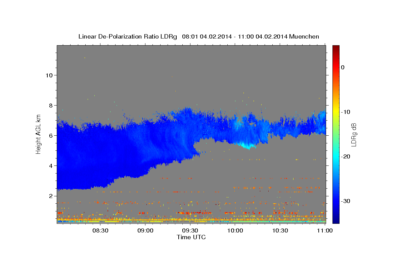Viewport: 403px width, 268px height.
Task: Click the 10:30 time tick label
Action: [280, 231]
